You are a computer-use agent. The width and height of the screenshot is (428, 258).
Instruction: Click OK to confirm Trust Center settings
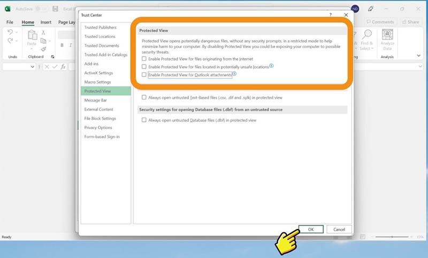(x=311, y=229)
